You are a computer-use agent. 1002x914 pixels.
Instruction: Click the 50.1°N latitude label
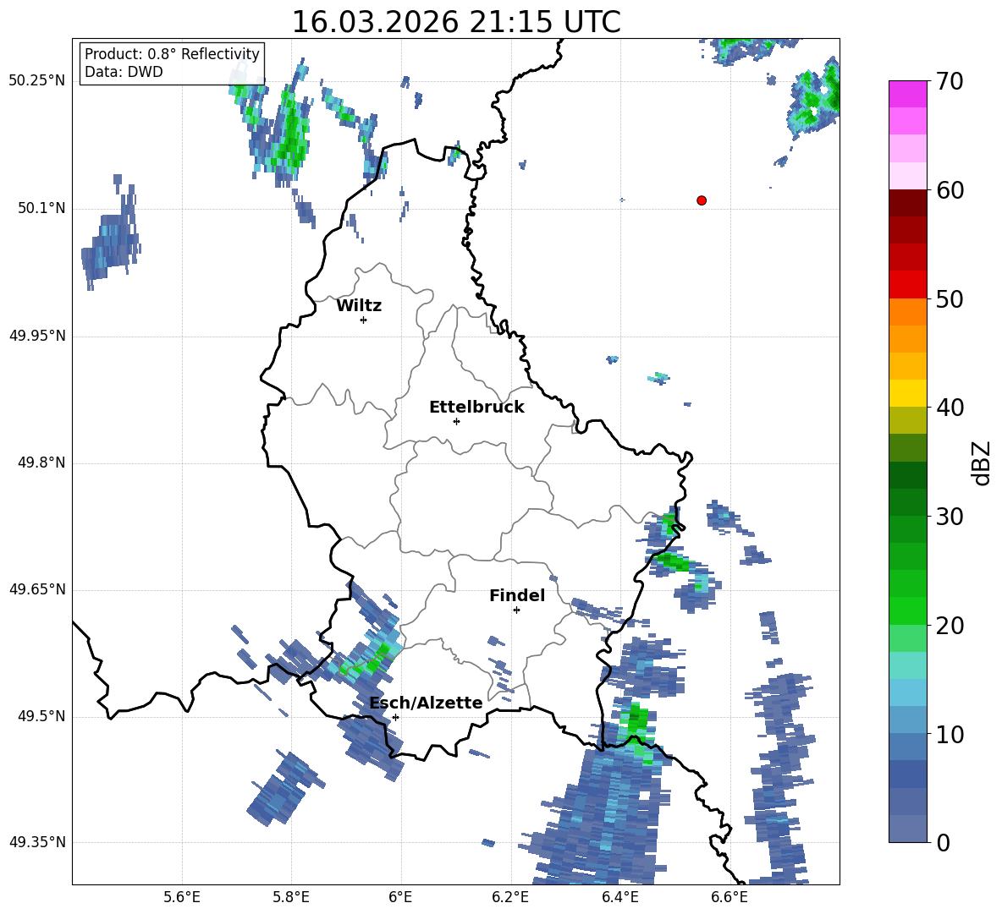41,209
